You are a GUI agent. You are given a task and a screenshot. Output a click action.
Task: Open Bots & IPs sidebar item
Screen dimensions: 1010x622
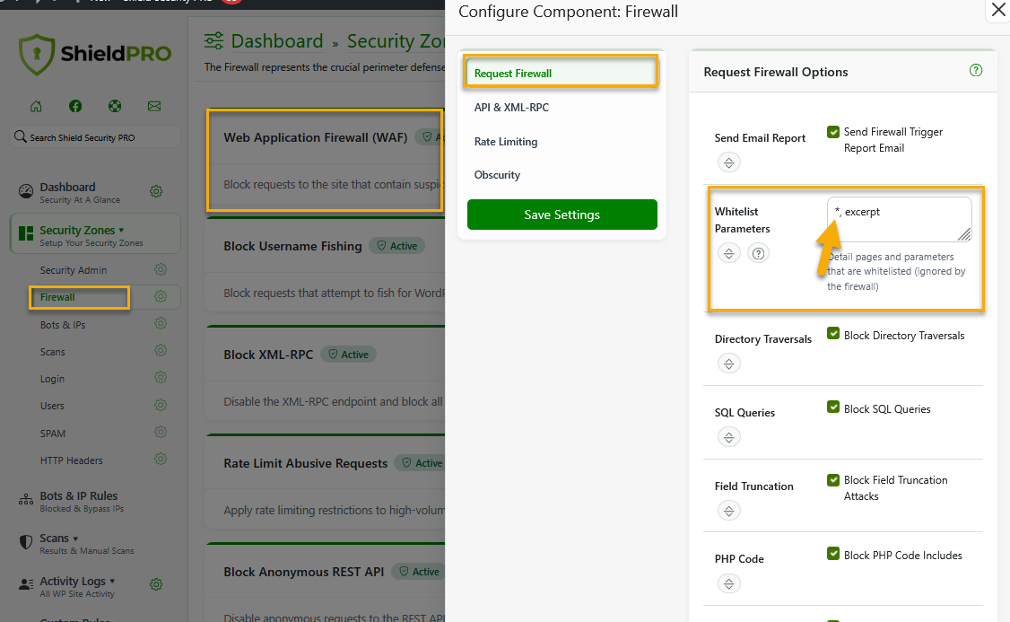click(x=63, y=325)
